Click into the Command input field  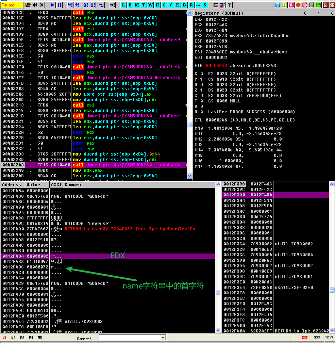tap(130, 338)
